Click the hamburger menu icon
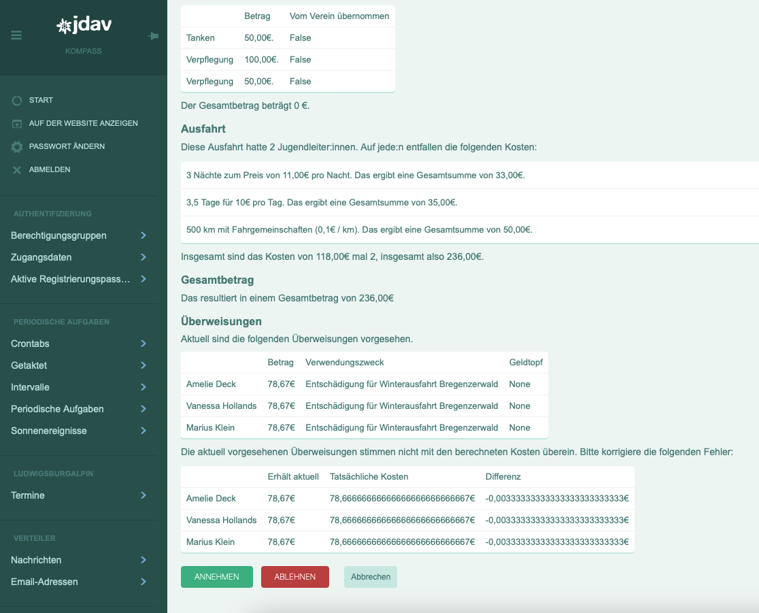The height and width of the screenshot is (613, 759). coord(16,35)
